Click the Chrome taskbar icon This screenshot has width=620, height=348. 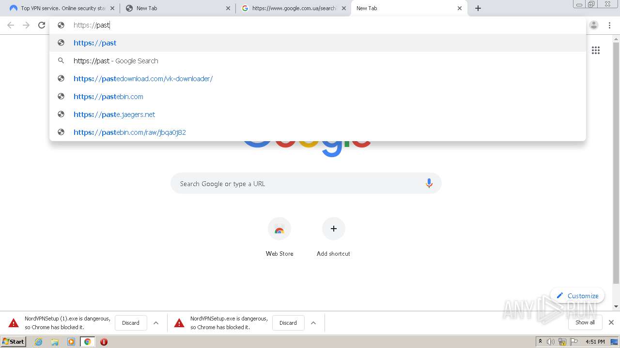coord(88,342)
